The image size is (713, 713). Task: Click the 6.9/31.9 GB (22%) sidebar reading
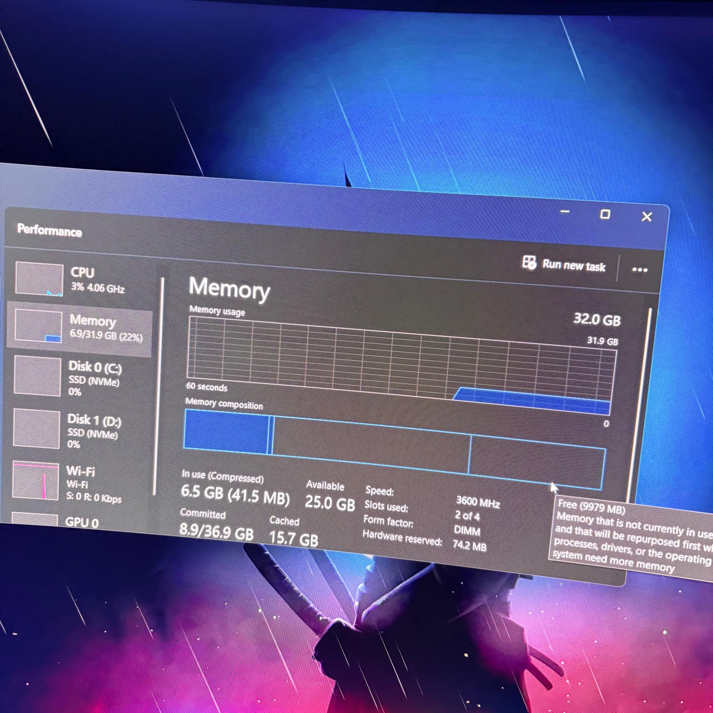click(x=106, y=336)
